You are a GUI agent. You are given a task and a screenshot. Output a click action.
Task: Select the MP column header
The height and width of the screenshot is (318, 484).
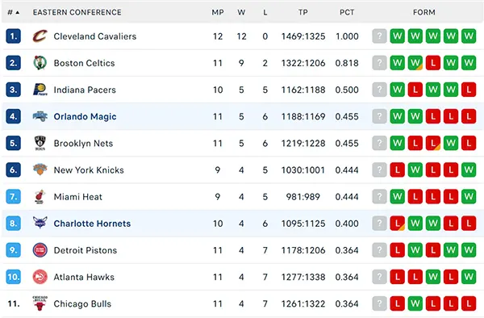[x=218, y=12]
